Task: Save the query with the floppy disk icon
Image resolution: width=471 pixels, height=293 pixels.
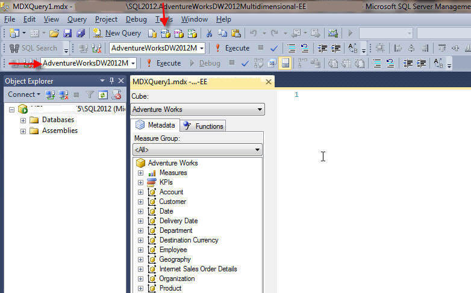Action: pyautogui.click(x=67, y=33)
